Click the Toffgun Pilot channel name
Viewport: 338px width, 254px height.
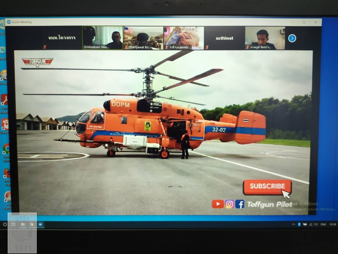click(x=269, y=204)
